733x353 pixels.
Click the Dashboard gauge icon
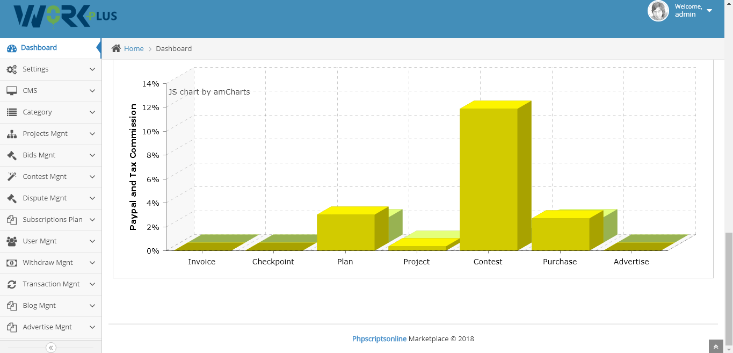[x=12, y=48]
